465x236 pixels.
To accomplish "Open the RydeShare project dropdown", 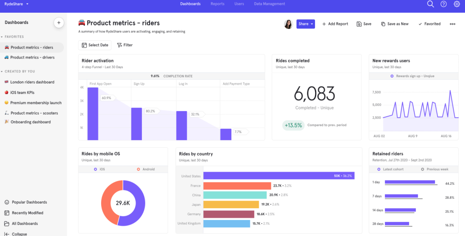I will [17, 4].
